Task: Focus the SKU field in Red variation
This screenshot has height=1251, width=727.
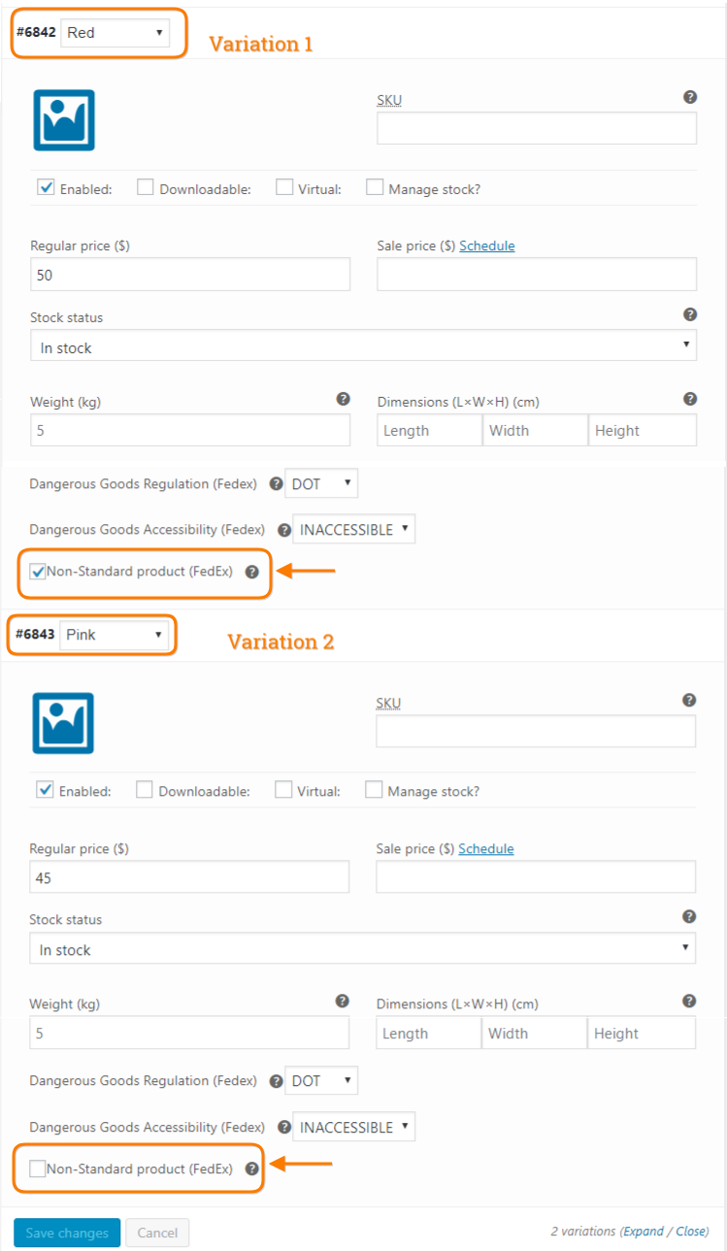Action: (537, 128)
